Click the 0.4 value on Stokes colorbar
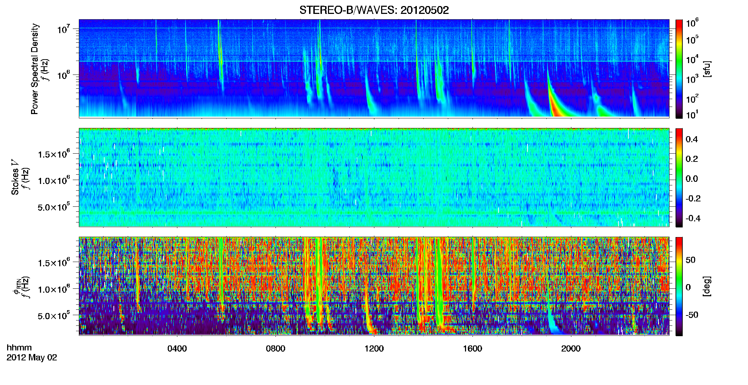 click(x=692, y=139)
